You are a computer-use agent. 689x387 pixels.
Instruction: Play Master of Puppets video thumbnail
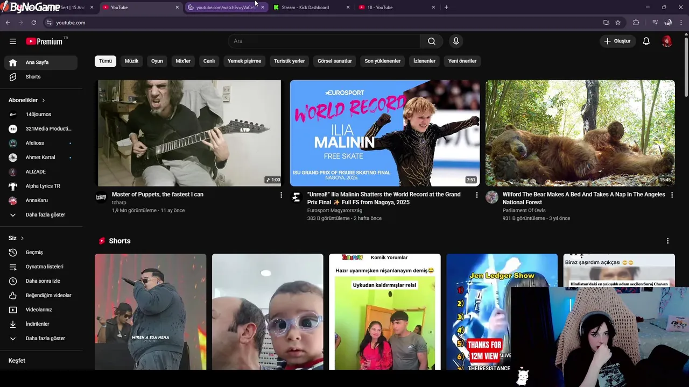pyautogui.click(x=189, y=133)
